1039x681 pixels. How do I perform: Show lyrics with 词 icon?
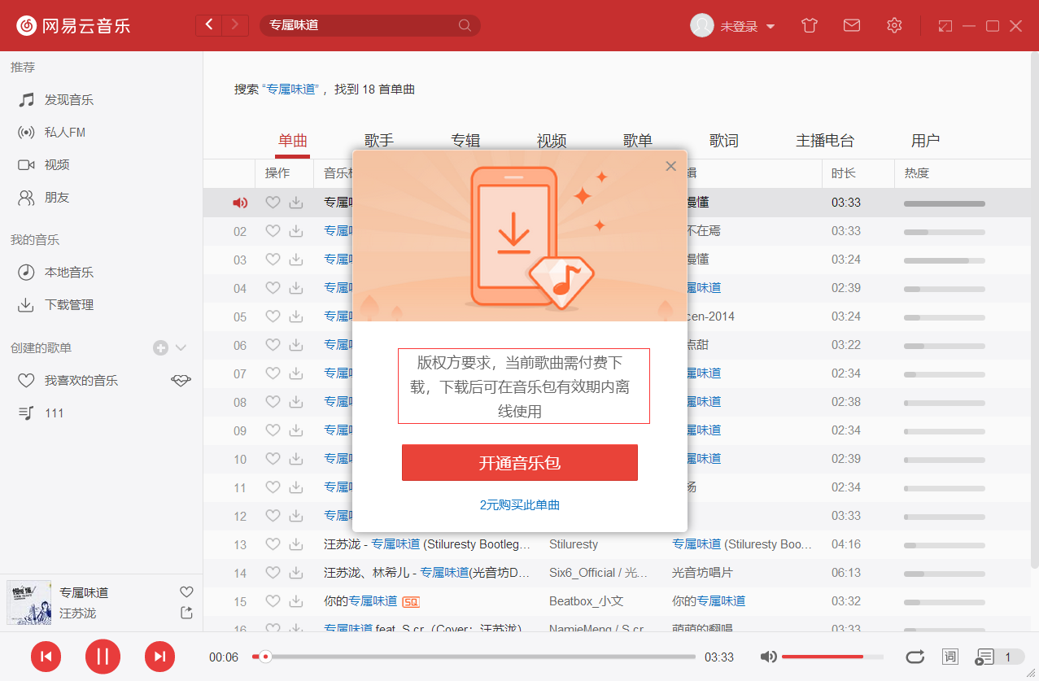[x=950, y=657]
